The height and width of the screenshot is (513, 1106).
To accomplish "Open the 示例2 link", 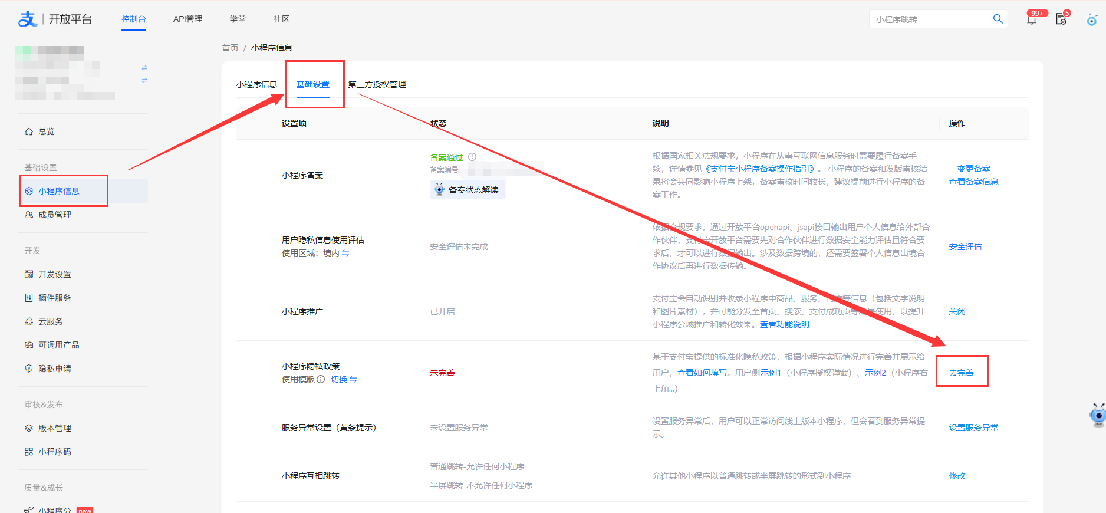I will pos(875,373).
